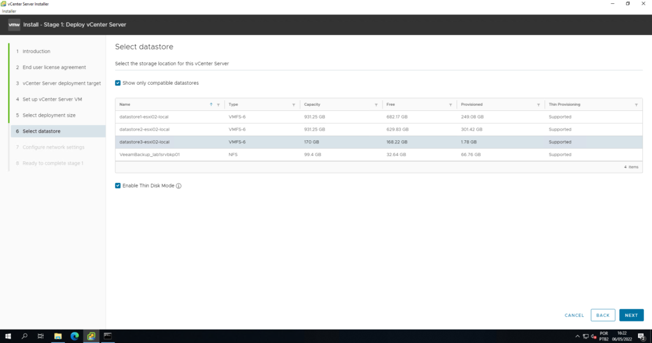This screenshot has width=652, height=343.
Task: Click the 99.4 GB capacity cell
Action: (x=313, y=154)
